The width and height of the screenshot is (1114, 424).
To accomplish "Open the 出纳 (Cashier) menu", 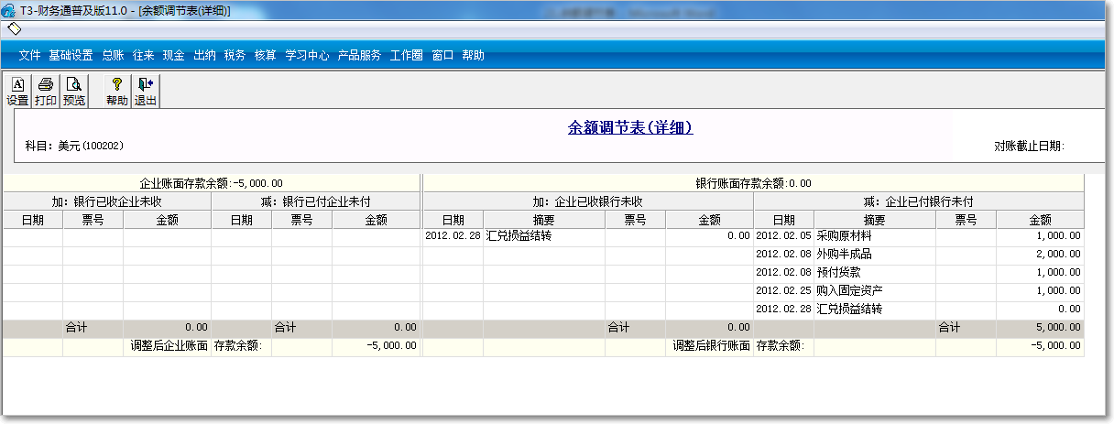I will (204, 56).
